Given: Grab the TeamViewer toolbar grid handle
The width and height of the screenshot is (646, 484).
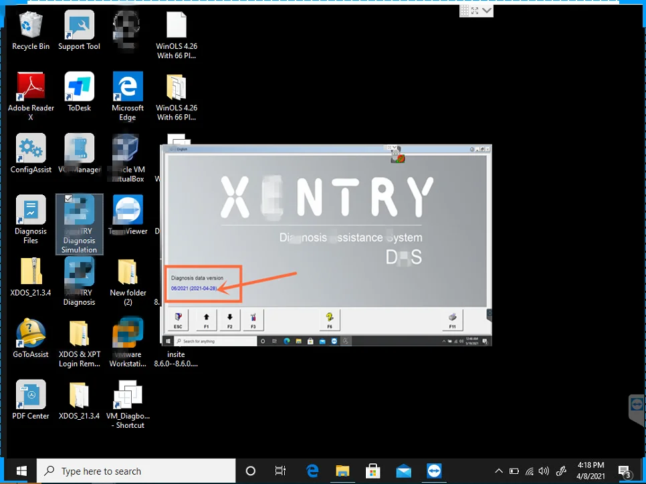Looking at the screenshot, I should (464, 11).
